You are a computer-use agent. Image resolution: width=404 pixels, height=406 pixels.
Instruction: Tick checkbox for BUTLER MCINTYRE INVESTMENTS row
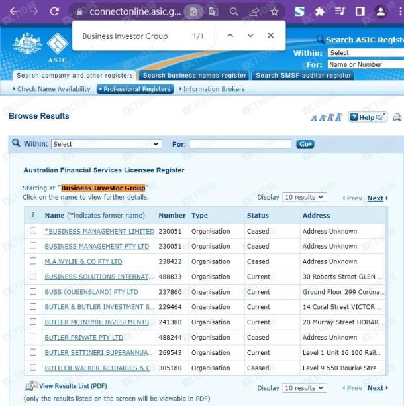(33, 322)
